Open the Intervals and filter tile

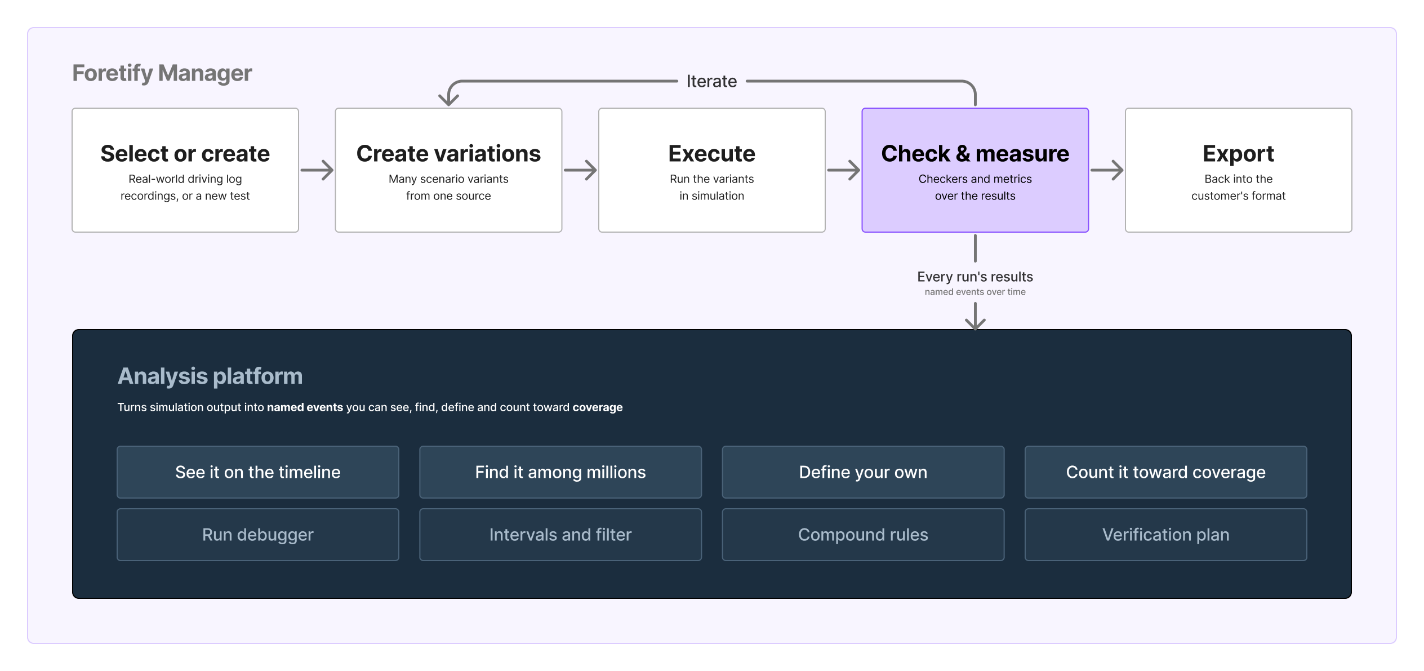[560, 535]
